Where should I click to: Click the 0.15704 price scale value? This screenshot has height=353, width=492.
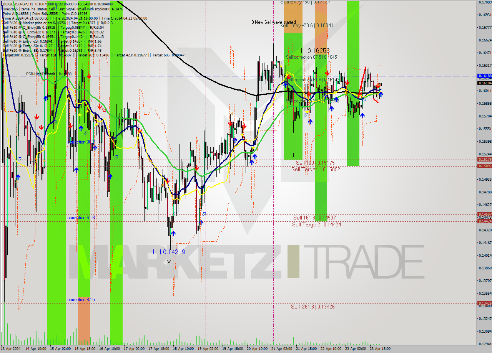(485, 116)
